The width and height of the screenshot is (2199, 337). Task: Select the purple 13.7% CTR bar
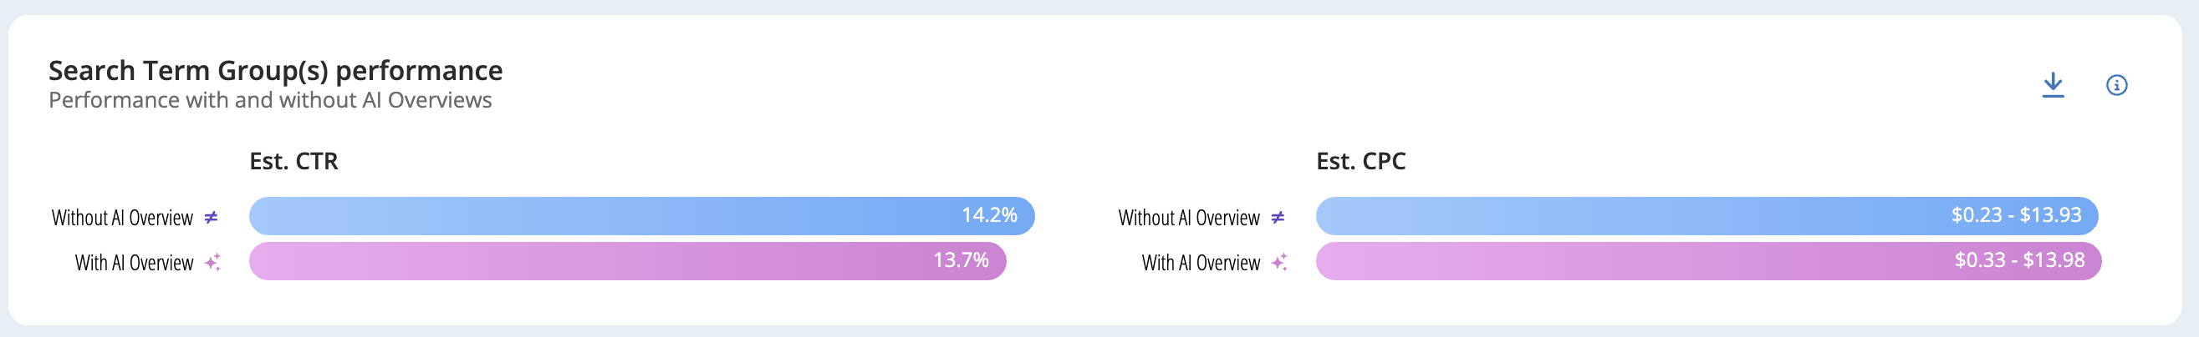click(x=627, y=261)
